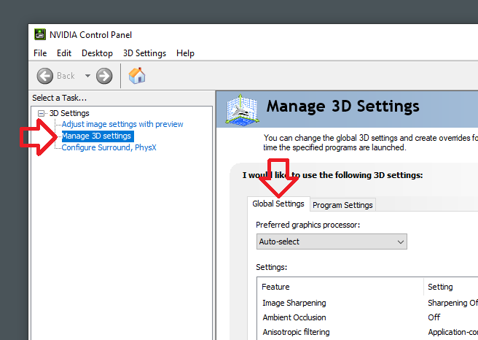Viewport: 478px width, 340px height.
Task: Open the Back history dropdown arrow
Action: point(87,76)
